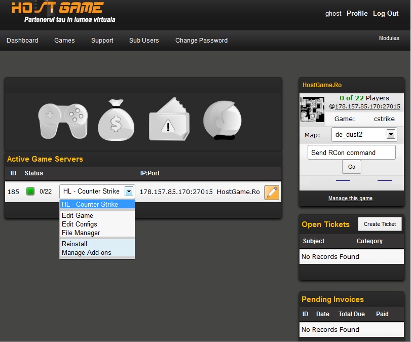Viewport: 411px width, 342px height.
Task: Choose Edit Configs from dropdown list
Action: [x=97, y=224]
